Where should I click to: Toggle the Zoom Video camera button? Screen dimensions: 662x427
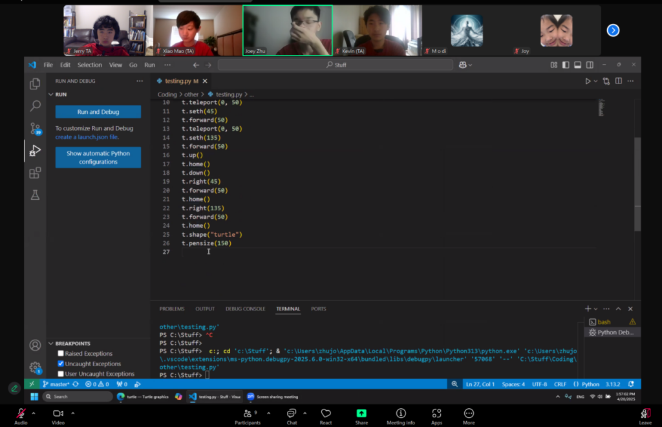click(x=58, y=416)
